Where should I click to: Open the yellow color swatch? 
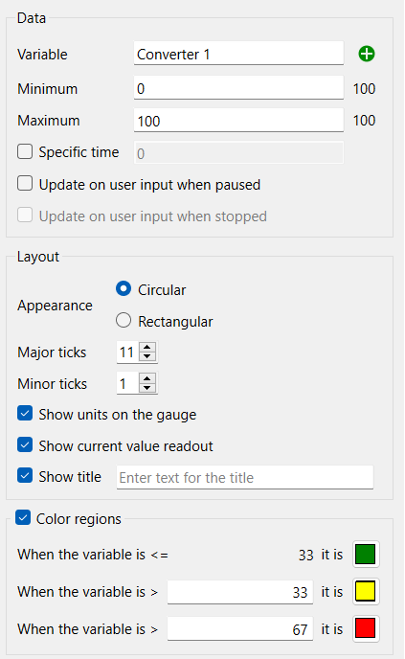pyautogui.click(x=366, y=591)
